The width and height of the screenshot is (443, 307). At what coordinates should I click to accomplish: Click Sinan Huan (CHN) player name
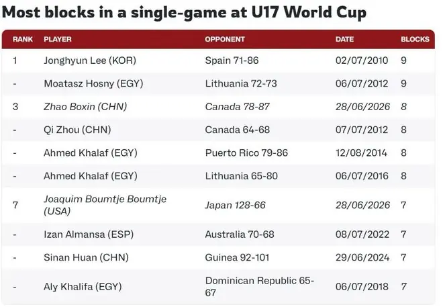(x=86, y=258)
